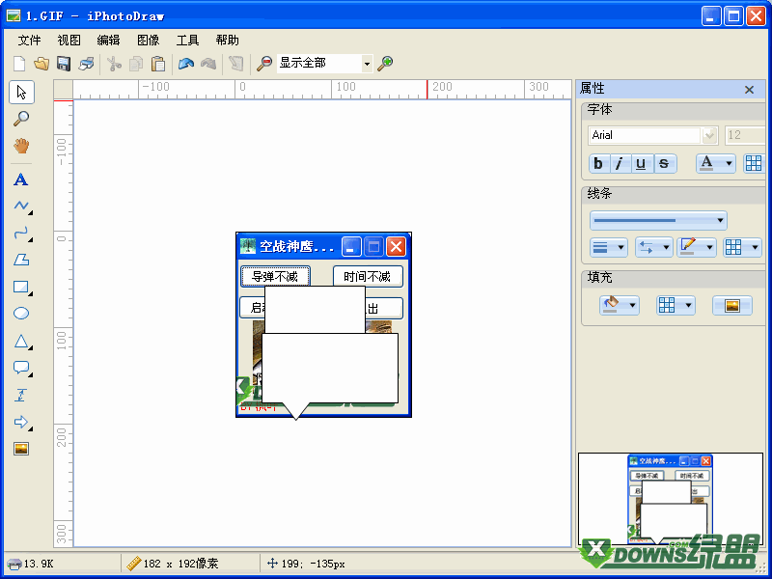Screen dimensions: 772x579
Task: Open the 显示全部 zoom level dropdown
Action: (x=368, y=64)
